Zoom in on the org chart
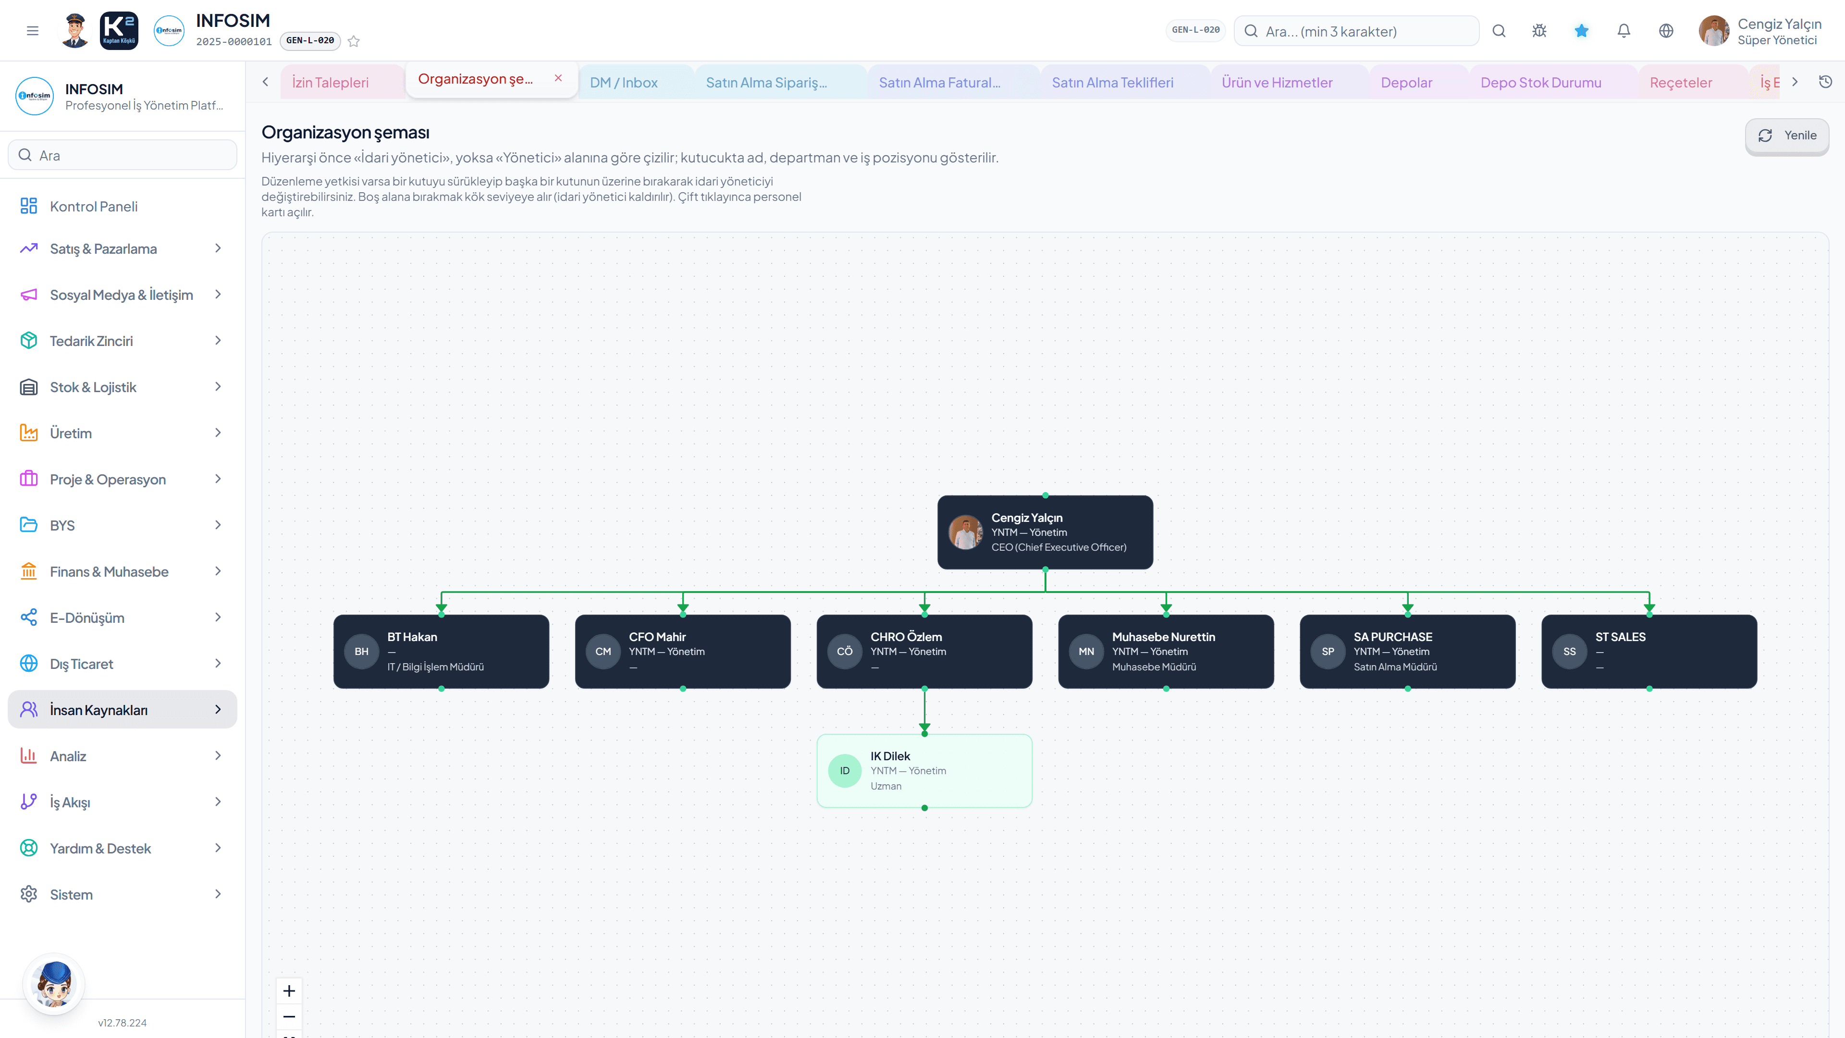Screen dimensions: 1845x1038 289,991
